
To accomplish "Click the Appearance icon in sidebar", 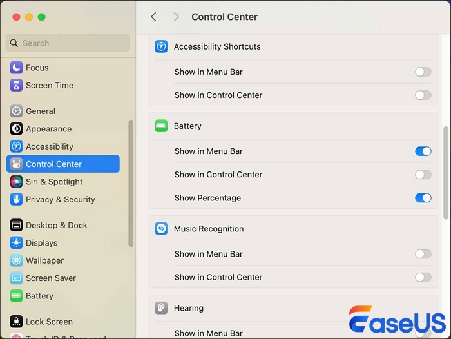I will click(16, 129).
